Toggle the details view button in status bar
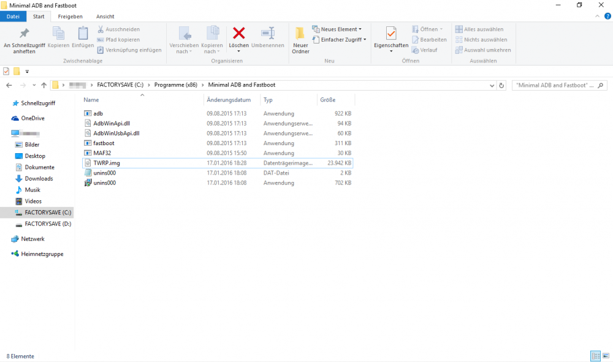The height and width of the screenshot is (362, 613). coord(595,356)
